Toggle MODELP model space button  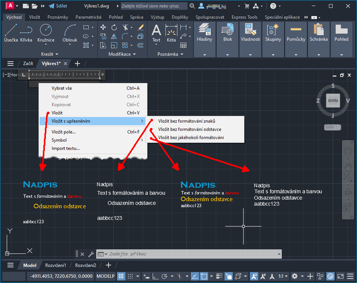coord(106,276)
